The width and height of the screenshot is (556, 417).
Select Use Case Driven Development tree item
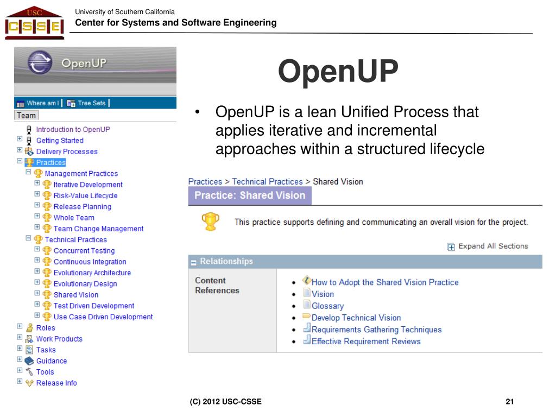[x=103, y=317]
